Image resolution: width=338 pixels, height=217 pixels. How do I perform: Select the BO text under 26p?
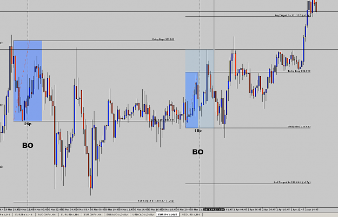(x=28, y=145)
